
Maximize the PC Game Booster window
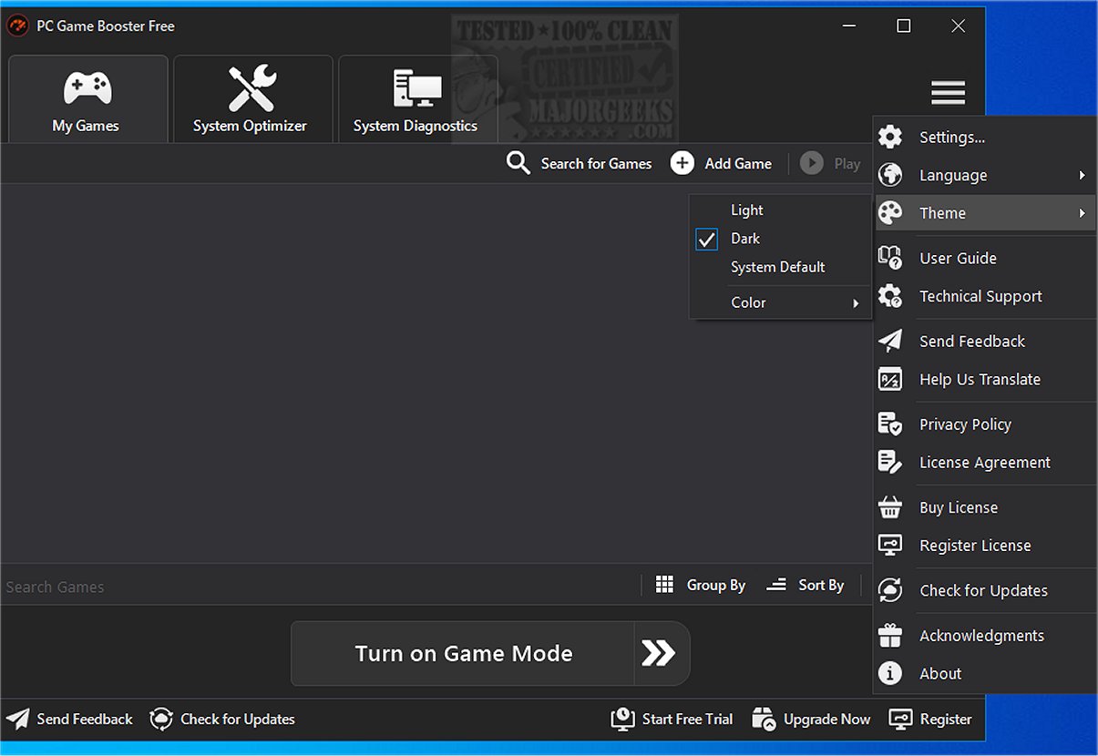click(x=903, y=26)
